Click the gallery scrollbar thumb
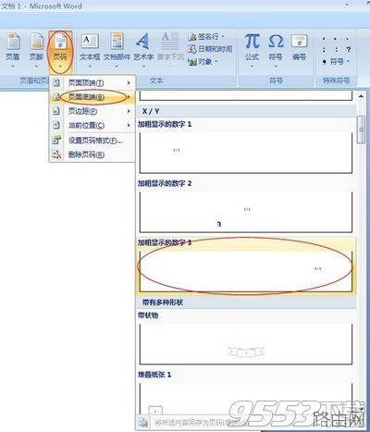The image size is (370, 432). (361, 130)
